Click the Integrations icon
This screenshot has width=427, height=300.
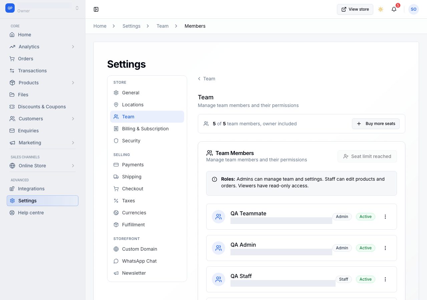coord(12,189)
